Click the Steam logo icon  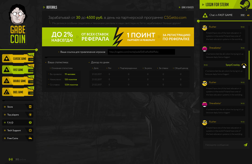[245, 5]
